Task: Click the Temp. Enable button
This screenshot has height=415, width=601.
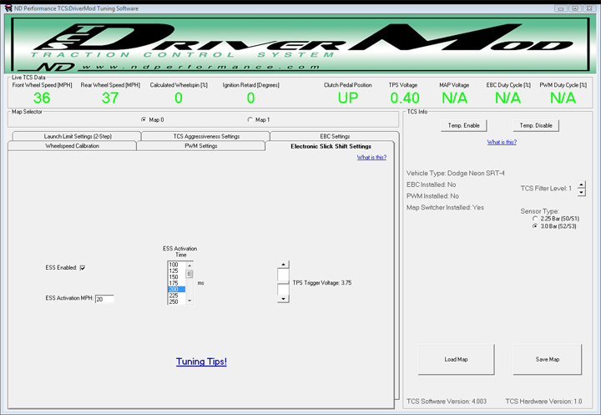Action: 464,125
